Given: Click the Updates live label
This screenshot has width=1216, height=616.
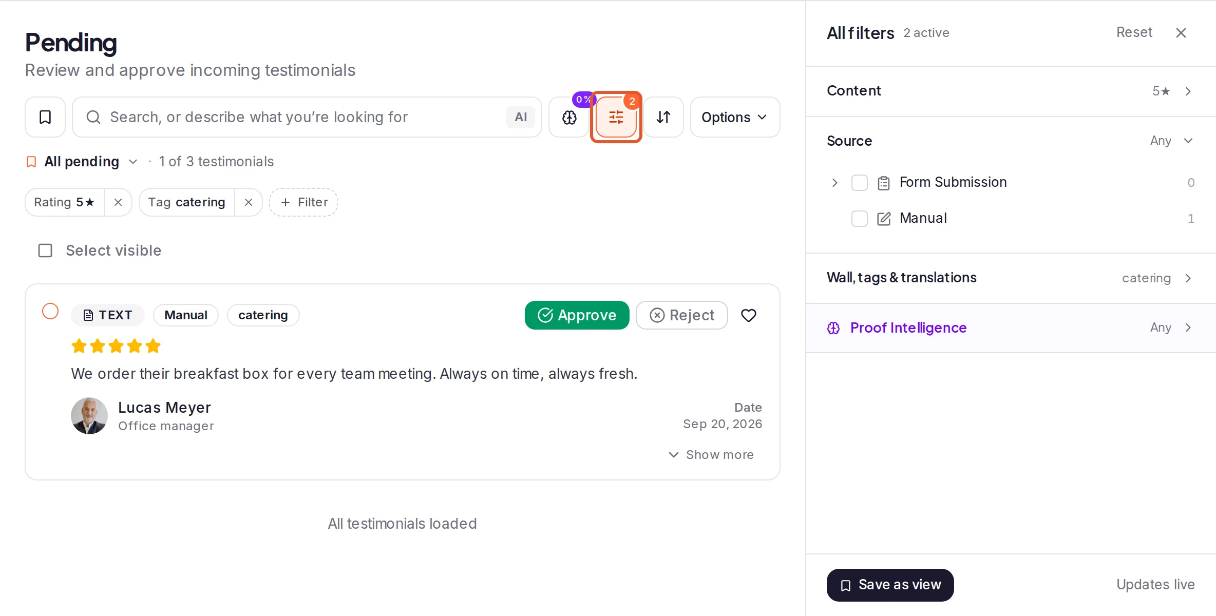Looking at the screenshot, I should (x=1155, y=585).
